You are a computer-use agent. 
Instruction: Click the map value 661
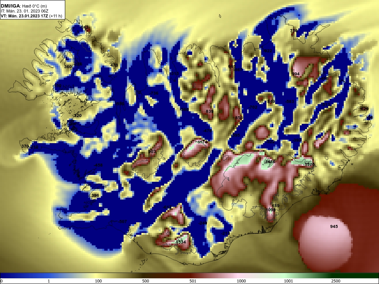pos(232,66)
